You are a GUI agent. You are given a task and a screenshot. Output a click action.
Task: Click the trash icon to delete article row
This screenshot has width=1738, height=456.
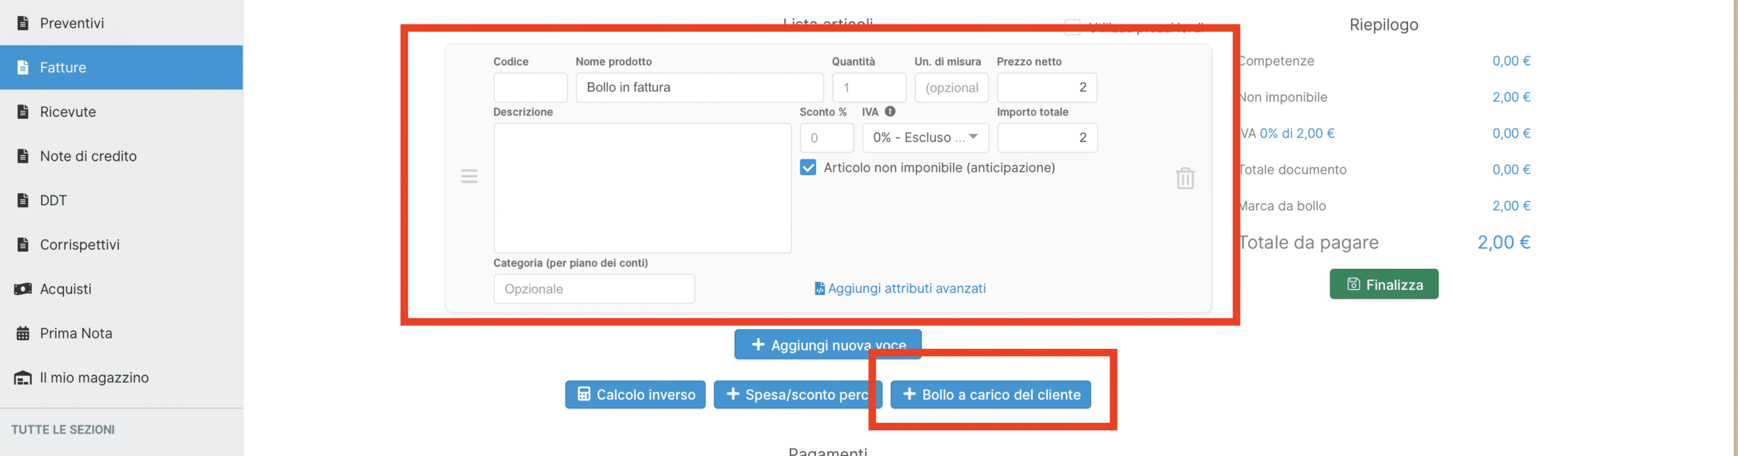1185,178
